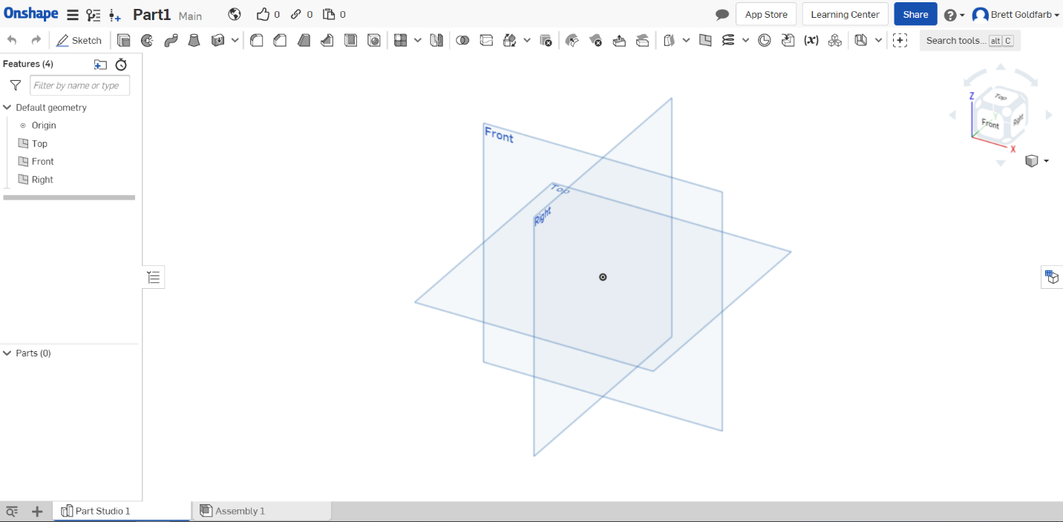The width and height of the screenshot is (1063, 522).
Task: Collapse the Default geometry section
Action: (x=6, y=107)
